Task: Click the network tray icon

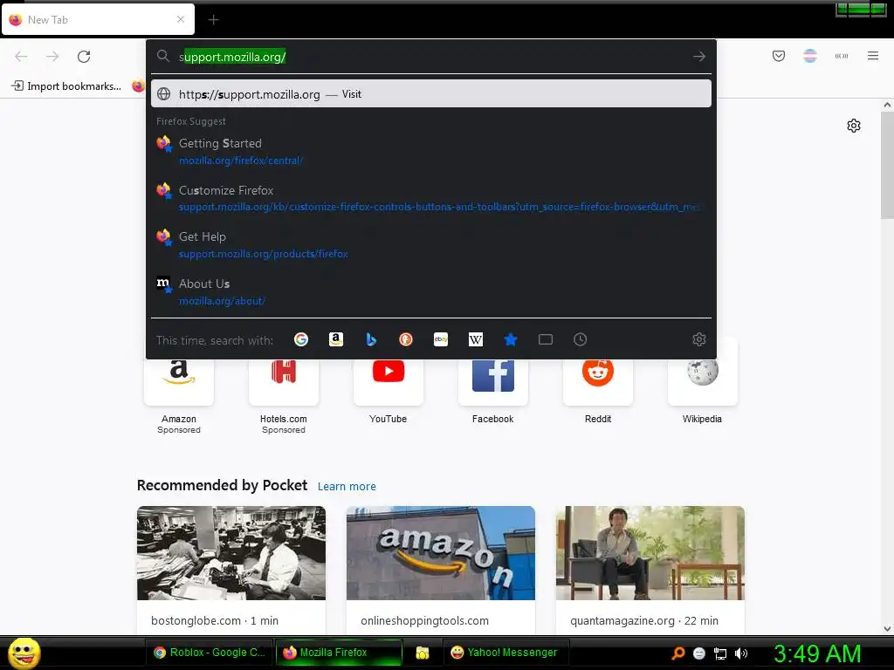Action: tap(720, 653)
